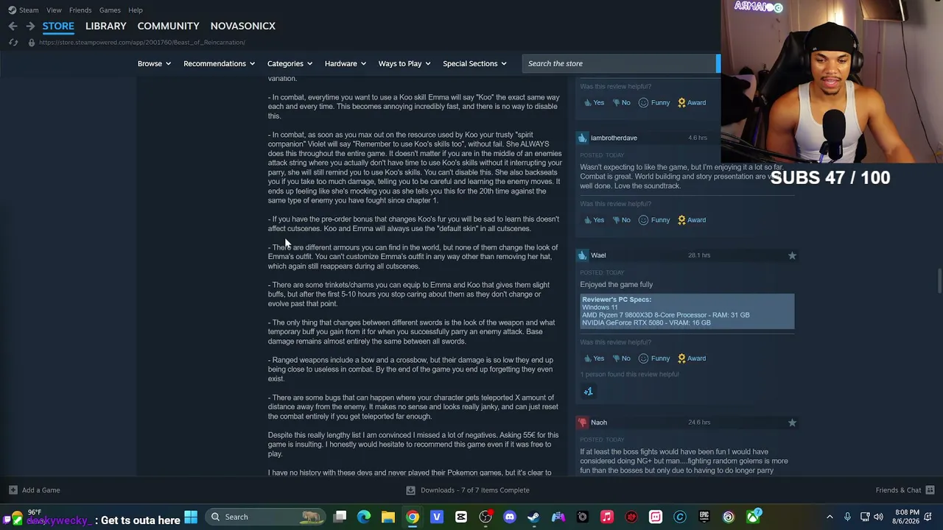The width and height of the screenshot is (943, 530).
Task: Mark Wael's review as Funny
Action: coord(654,358)
